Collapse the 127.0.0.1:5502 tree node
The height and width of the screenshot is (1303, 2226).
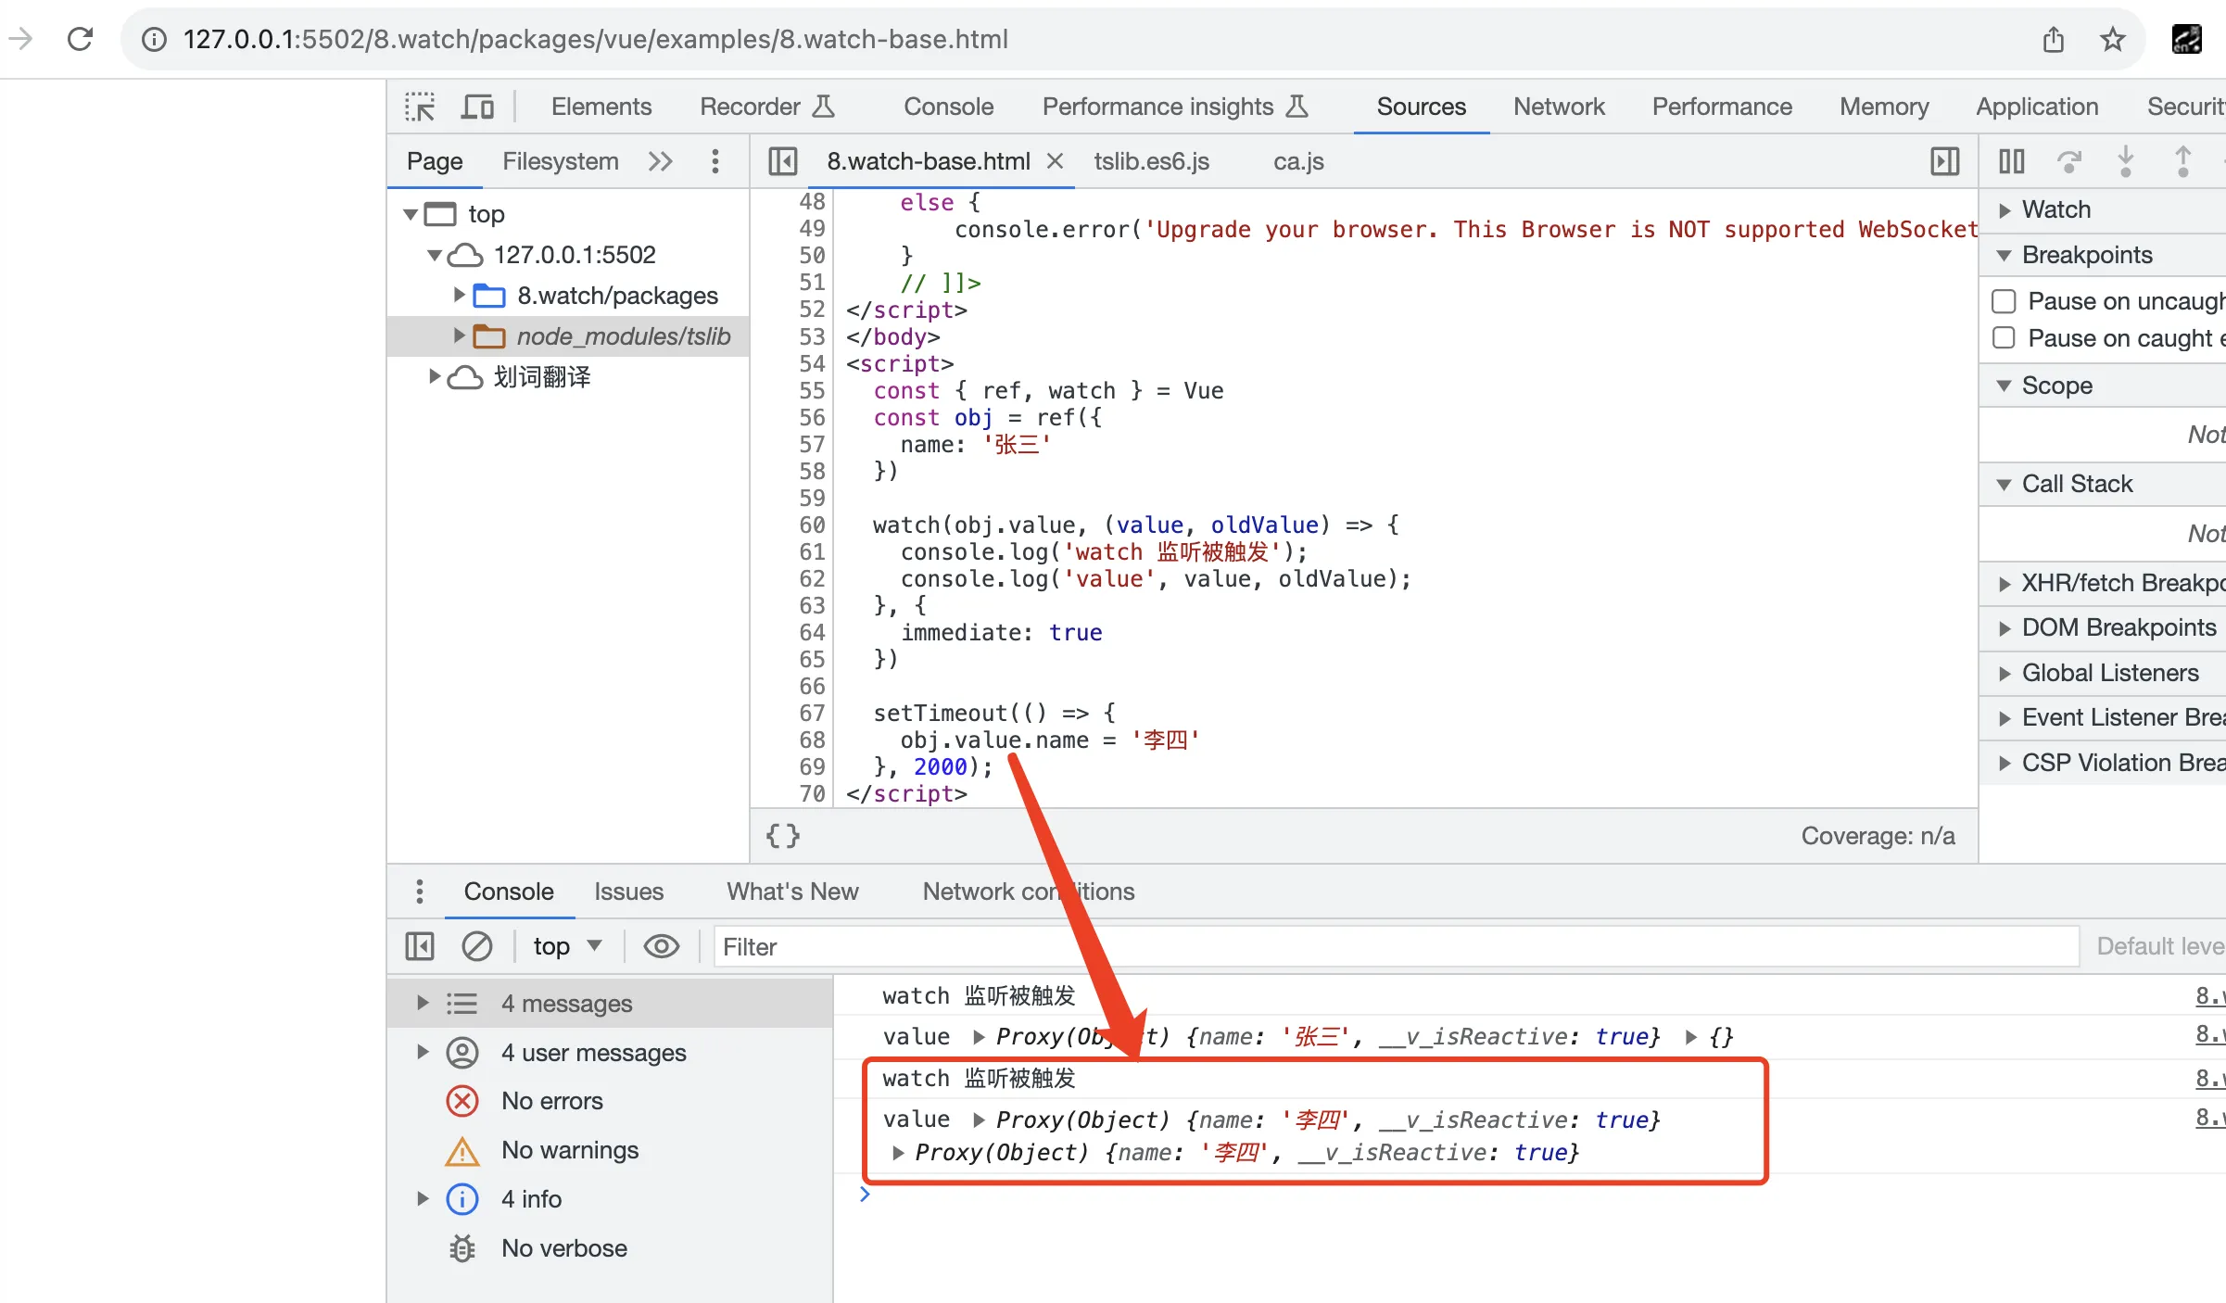point(434,255)
